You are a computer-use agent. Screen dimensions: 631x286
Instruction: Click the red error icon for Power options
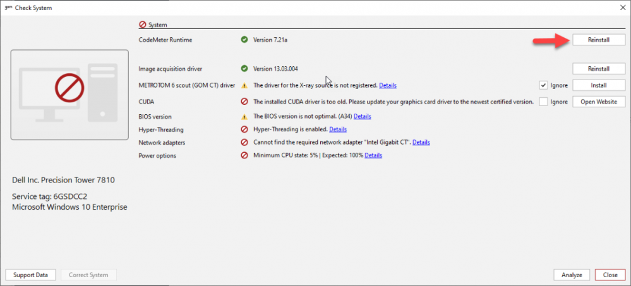244,155
